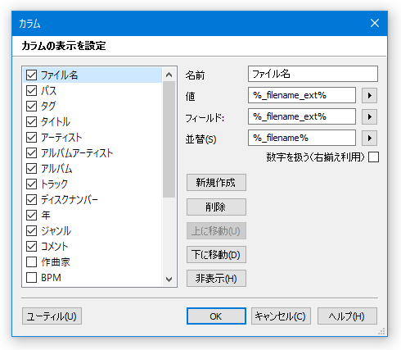401x350 pixels.
Task: Open placeholder arrow menu beside 並替 field
Action: (x=369, y=138)
